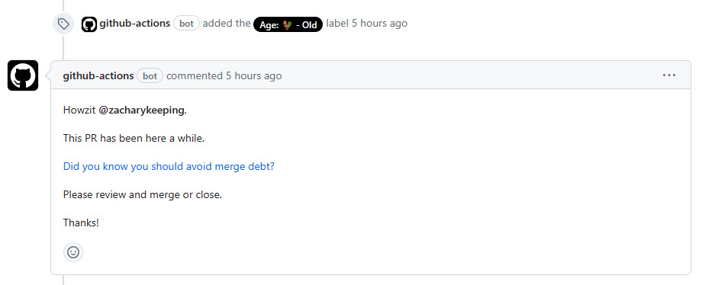Click the large github-actions avatar beside the comment
This screenshot has height=285, width=702.
[23, 75]
